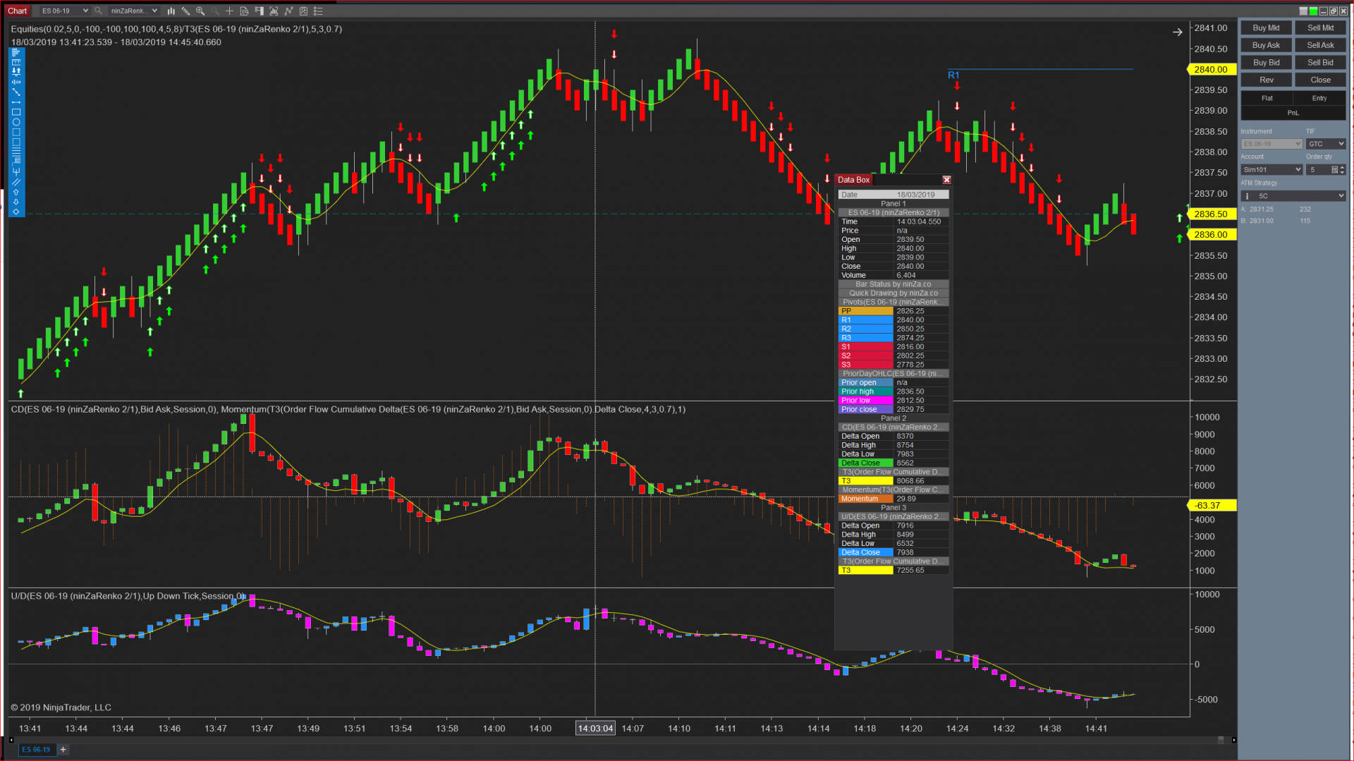Select the pitchfork drawing tool
The image size is (1354, 761).
tap(16, 171)
